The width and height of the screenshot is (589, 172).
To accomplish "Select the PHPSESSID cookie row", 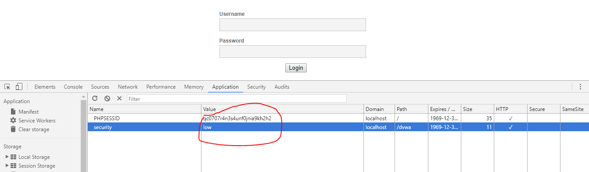I will [x=338, y=118].
